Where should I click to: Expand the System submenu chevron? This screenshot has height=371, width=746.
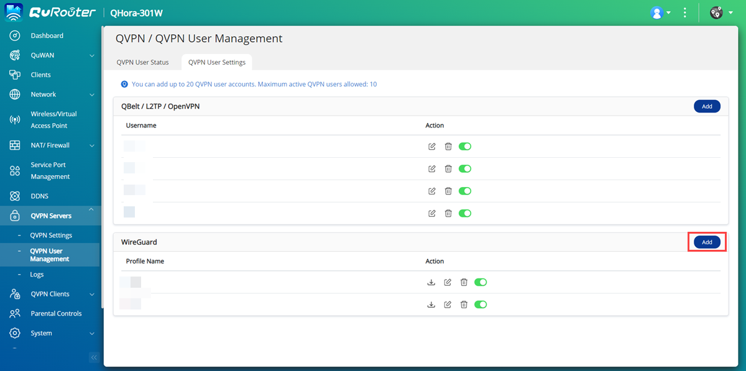92,333
